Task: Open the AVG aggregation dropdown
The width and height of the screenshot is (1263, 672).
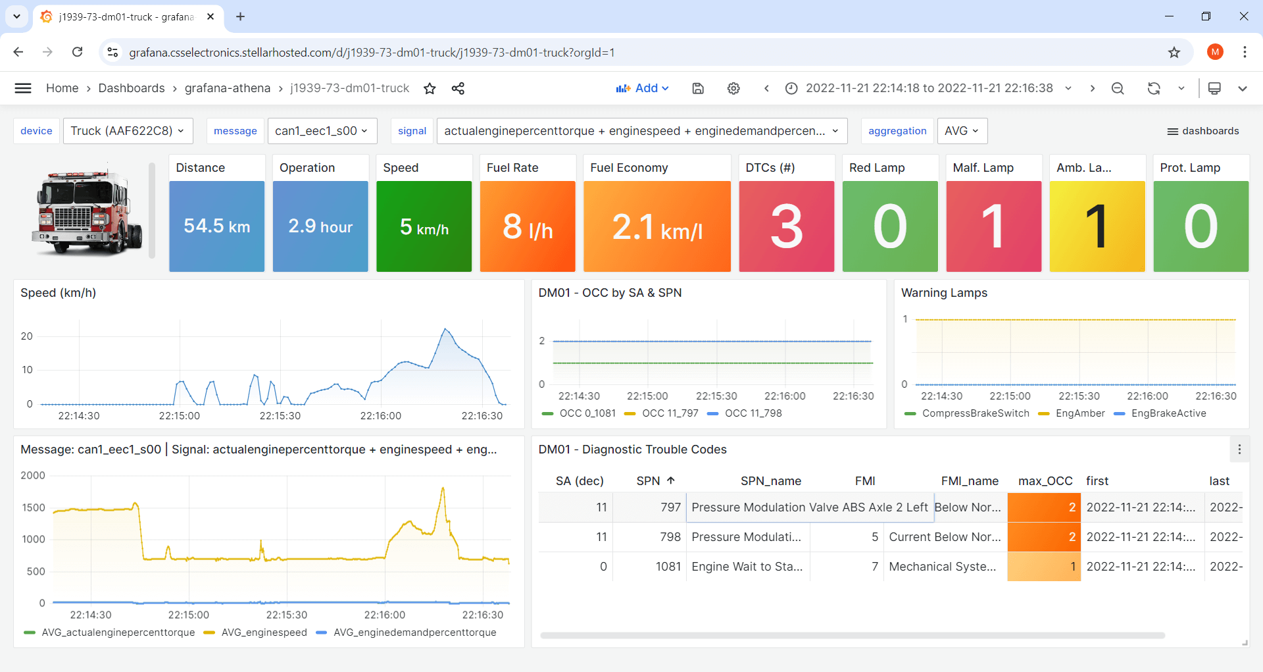Action: click(x=962, y=130)
